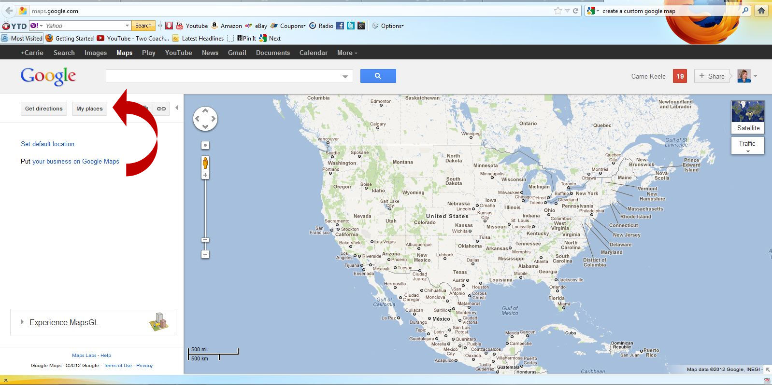Select the orange Street View pegman

[205, 163]
